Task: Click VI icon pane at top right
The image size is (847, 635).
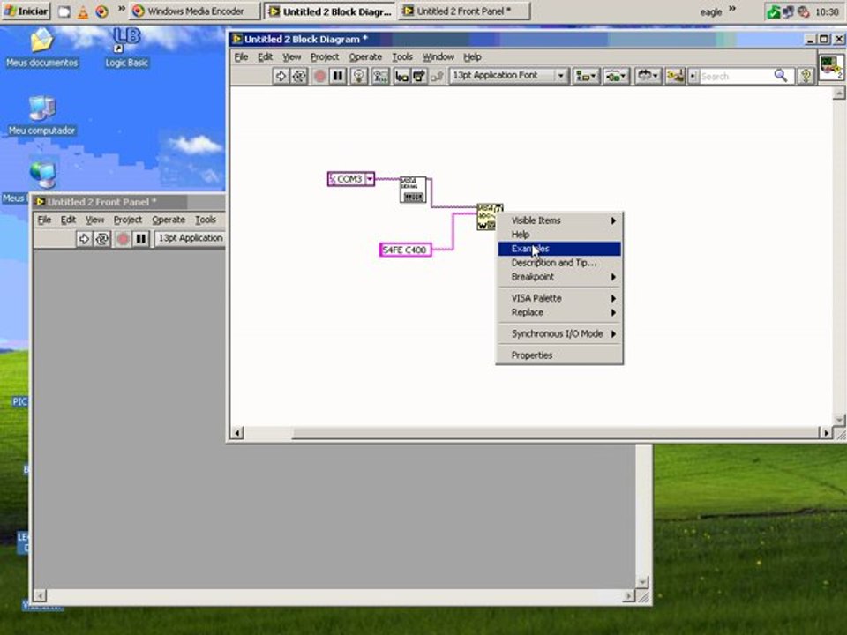Action: pos(831,67)
